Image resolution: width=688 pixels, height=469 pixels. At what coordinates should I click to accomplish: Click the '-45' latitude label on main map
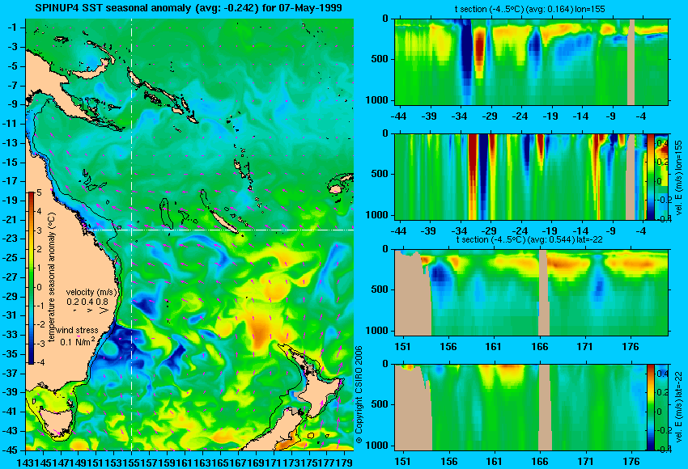(11, 450)
